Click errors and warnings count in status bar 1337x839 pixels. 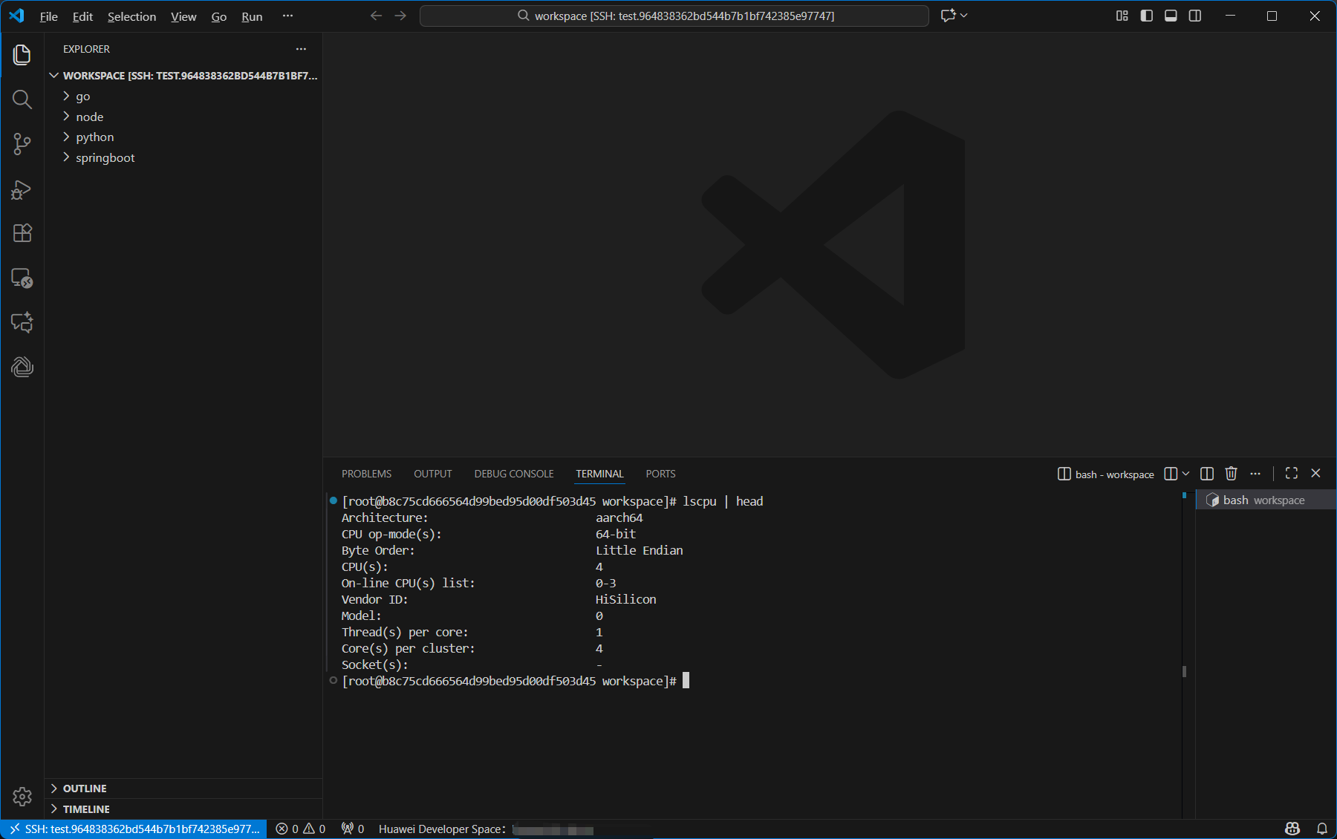click(x=300, y=829)
